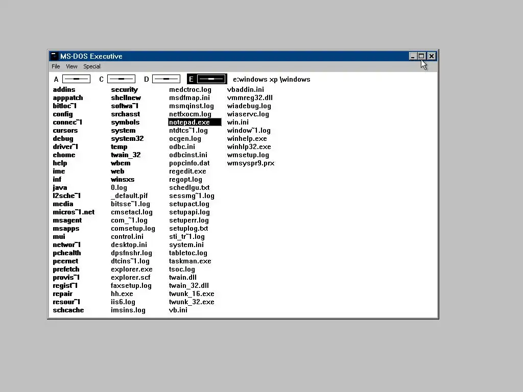Select the msapps directory
Image resolution: width=523 pixels, height=392 pixels.
click(66, 228)
